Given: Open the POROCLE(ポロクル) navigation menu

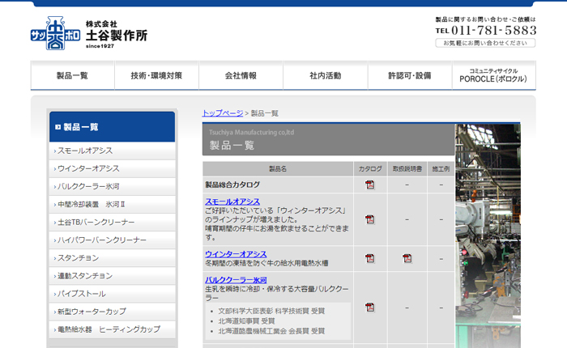Looking at the screenshot, I should click(493, 75).
